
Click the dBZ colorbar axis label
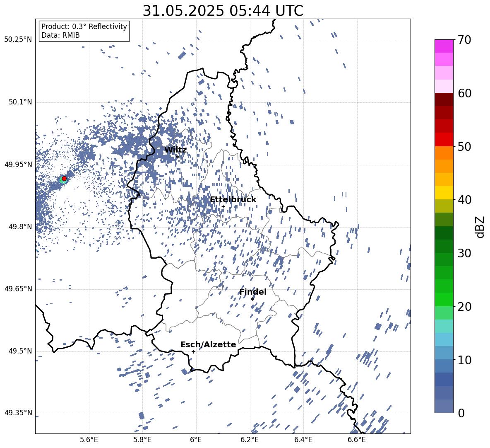pos(480,227)
